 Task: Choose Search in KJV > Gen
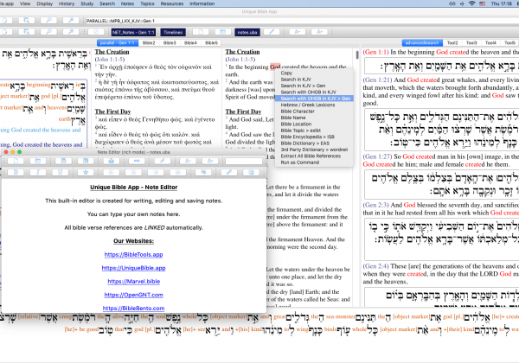pyautogui.click(x=314, y=86)
